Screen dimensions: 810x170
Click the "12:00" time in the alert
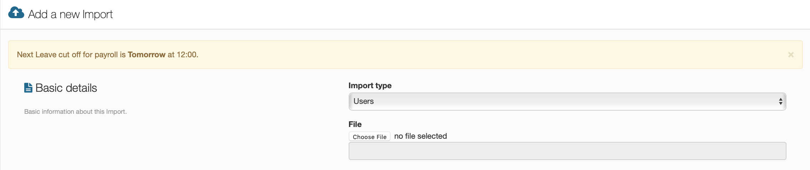187,55
